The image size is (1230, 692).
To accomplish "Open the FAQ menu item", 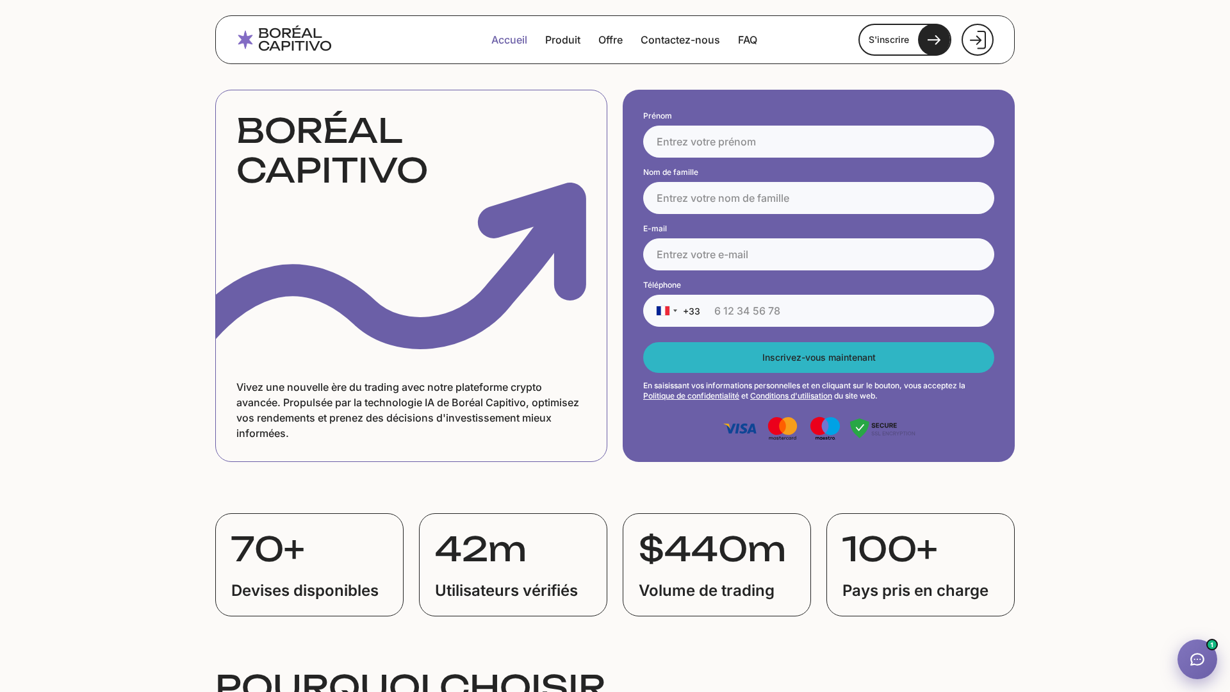I will (748, 40).
